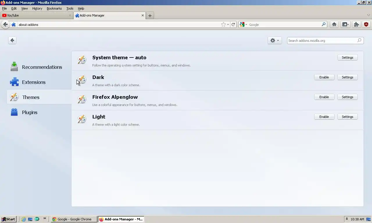Click the Add-ons puzzle toolbar button

pos(356,25)
